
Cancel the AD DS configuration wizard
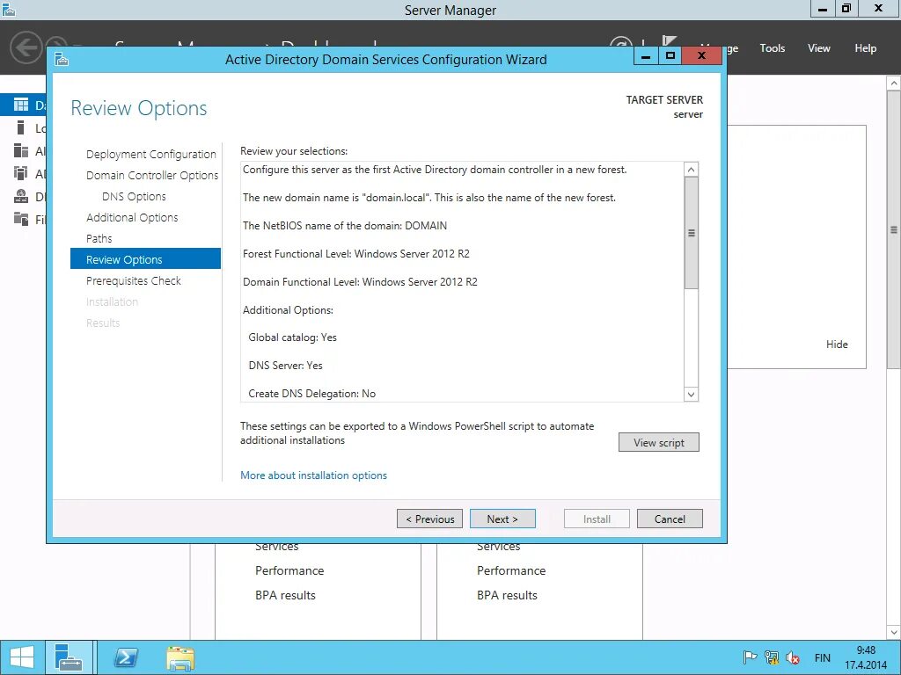tap(670, 519)
